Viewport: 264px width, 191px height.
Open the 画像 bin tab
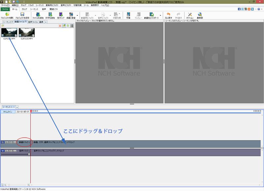click(x=41, y=22)
